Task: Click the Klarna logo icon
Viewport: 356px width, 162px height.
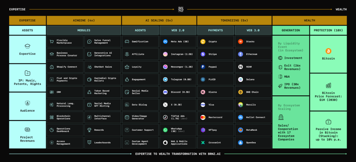Action: coord(203,92)
